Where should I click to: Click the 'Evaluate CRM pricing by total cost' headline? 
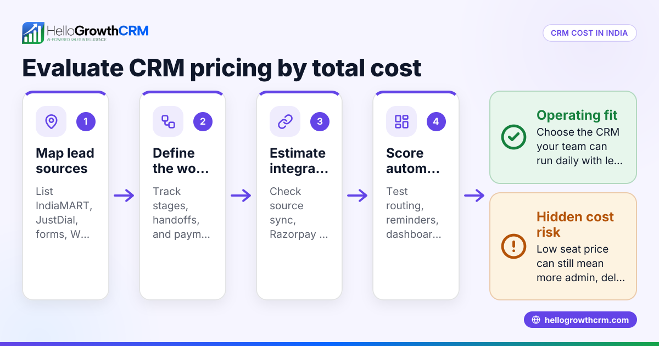point(222,68)
